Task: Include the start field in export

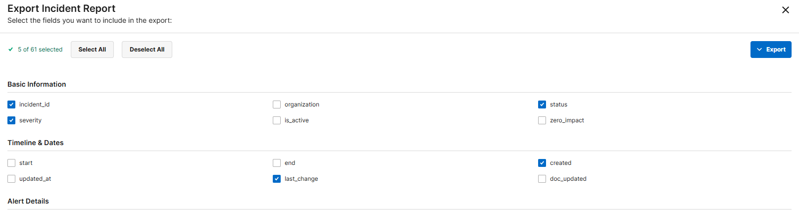Action: [x=11, y=163]
